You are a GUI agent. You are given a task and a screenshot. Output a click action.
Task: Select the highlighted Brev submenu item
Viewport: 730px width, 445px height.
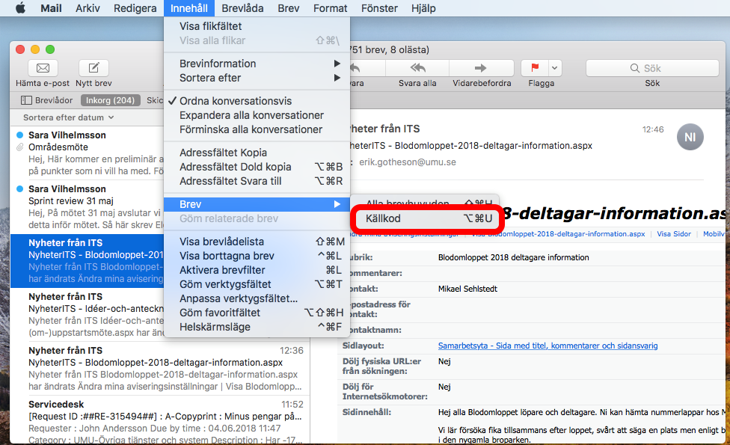[257, 204]
